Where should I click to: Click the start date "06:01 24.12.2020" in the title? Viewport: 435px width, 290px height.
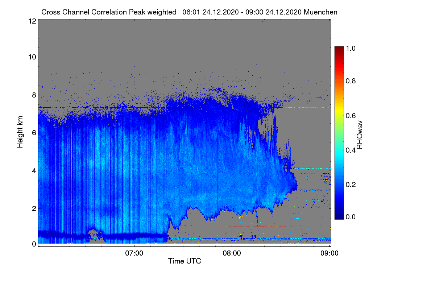click(x=210, y=12)
